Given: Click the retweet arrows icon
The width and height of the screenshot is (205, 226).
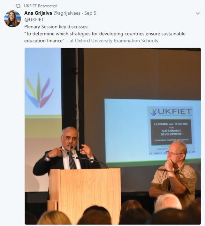Looking at the screenshot, I should 18,6.
